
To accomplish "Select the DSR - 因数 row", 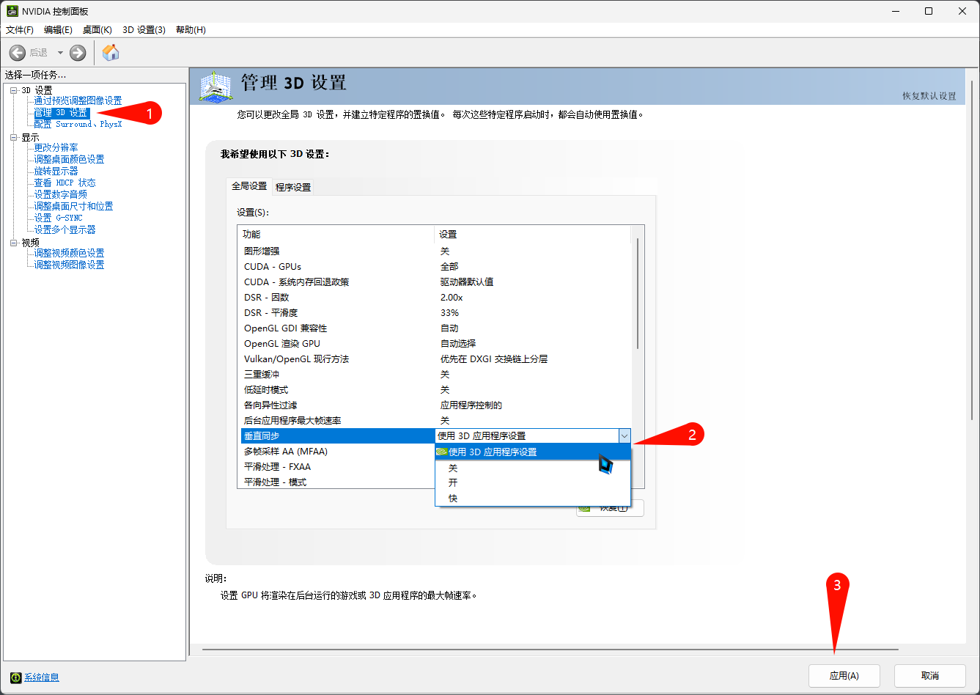I will tap(435, 297).
